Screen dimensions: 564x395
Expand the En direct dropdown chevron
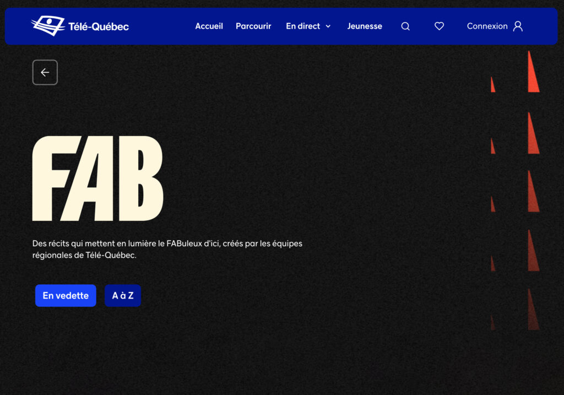coord(328,26)
